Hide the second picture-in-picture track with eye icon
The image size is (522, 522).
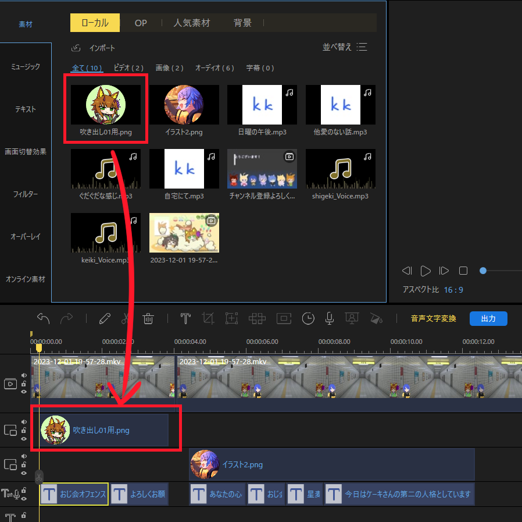[x=24, y=472]
